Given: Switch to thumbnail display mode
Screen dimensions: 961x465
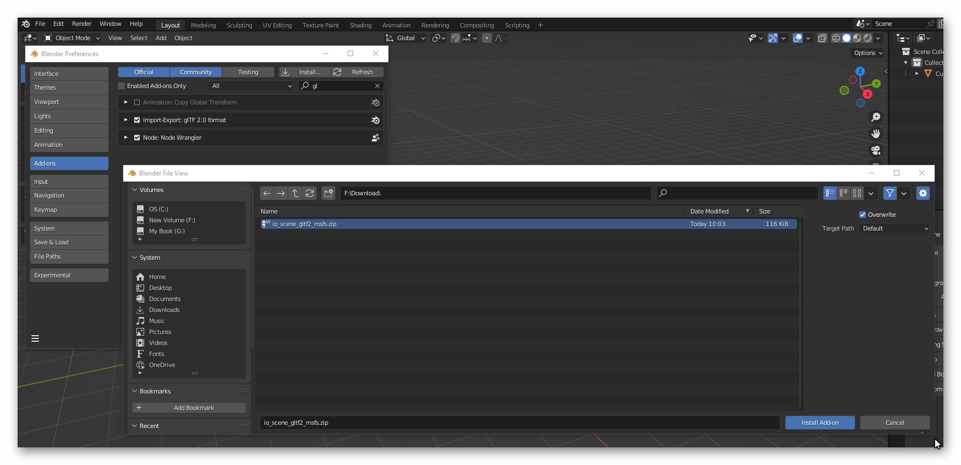Looking at the screenshot, I should pos(857,193).
